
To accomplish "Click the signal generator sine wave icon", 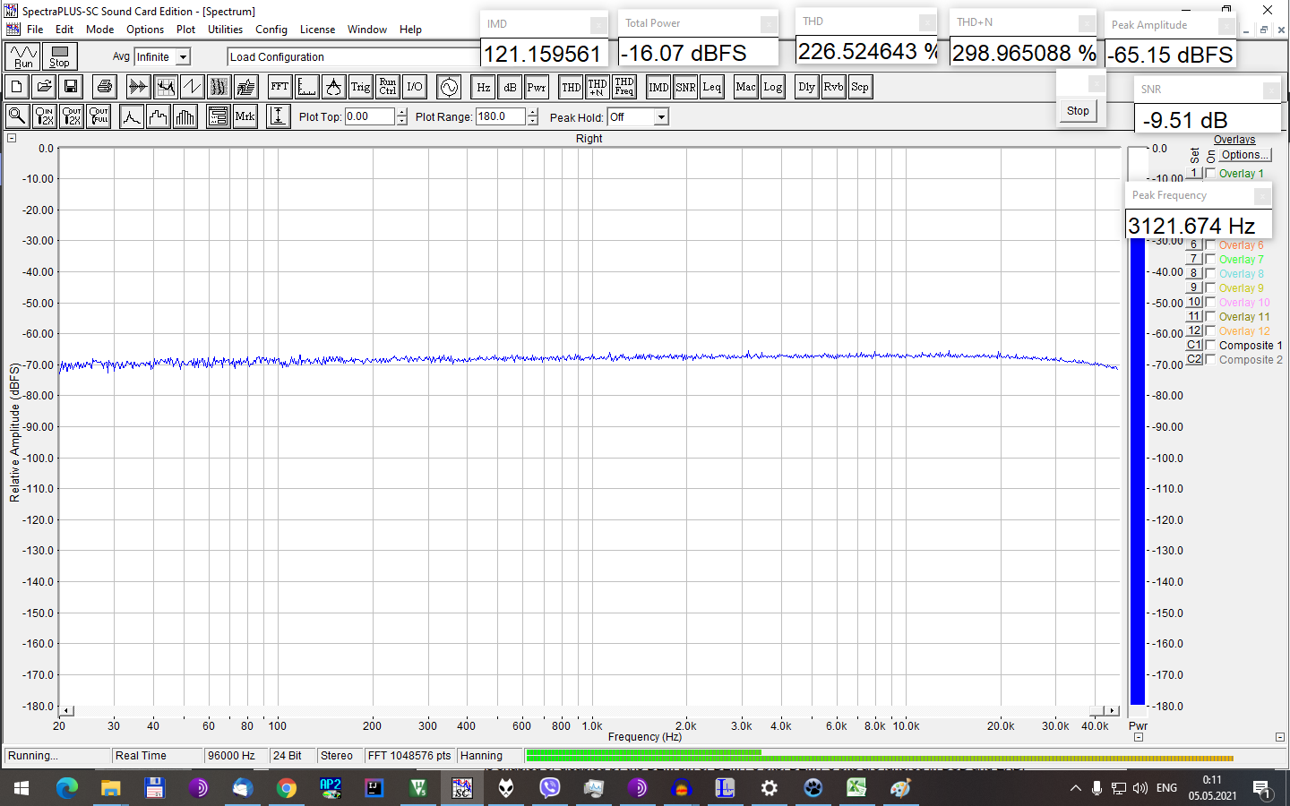I will (x=449, y=87).
